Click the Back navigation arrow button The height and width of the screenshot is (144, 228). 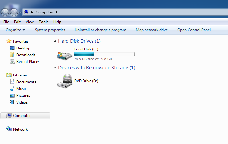pos(5,12)
